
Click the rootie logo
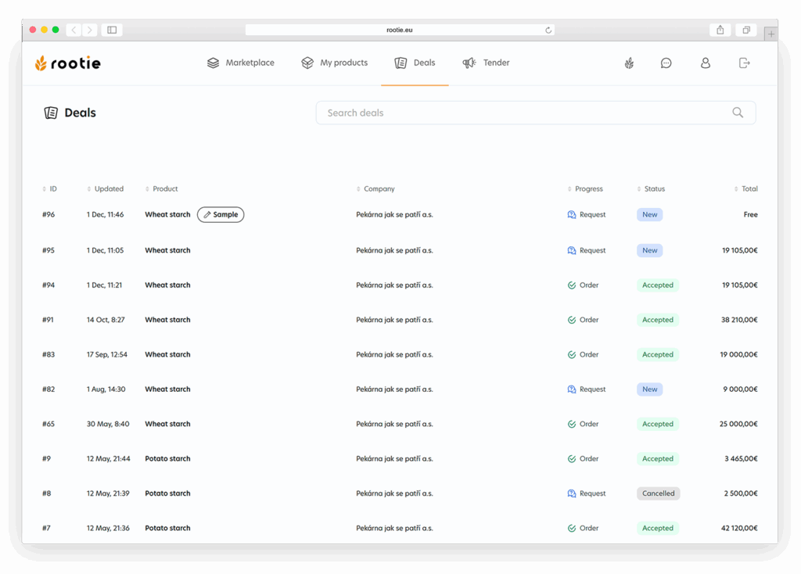(68, 63)
